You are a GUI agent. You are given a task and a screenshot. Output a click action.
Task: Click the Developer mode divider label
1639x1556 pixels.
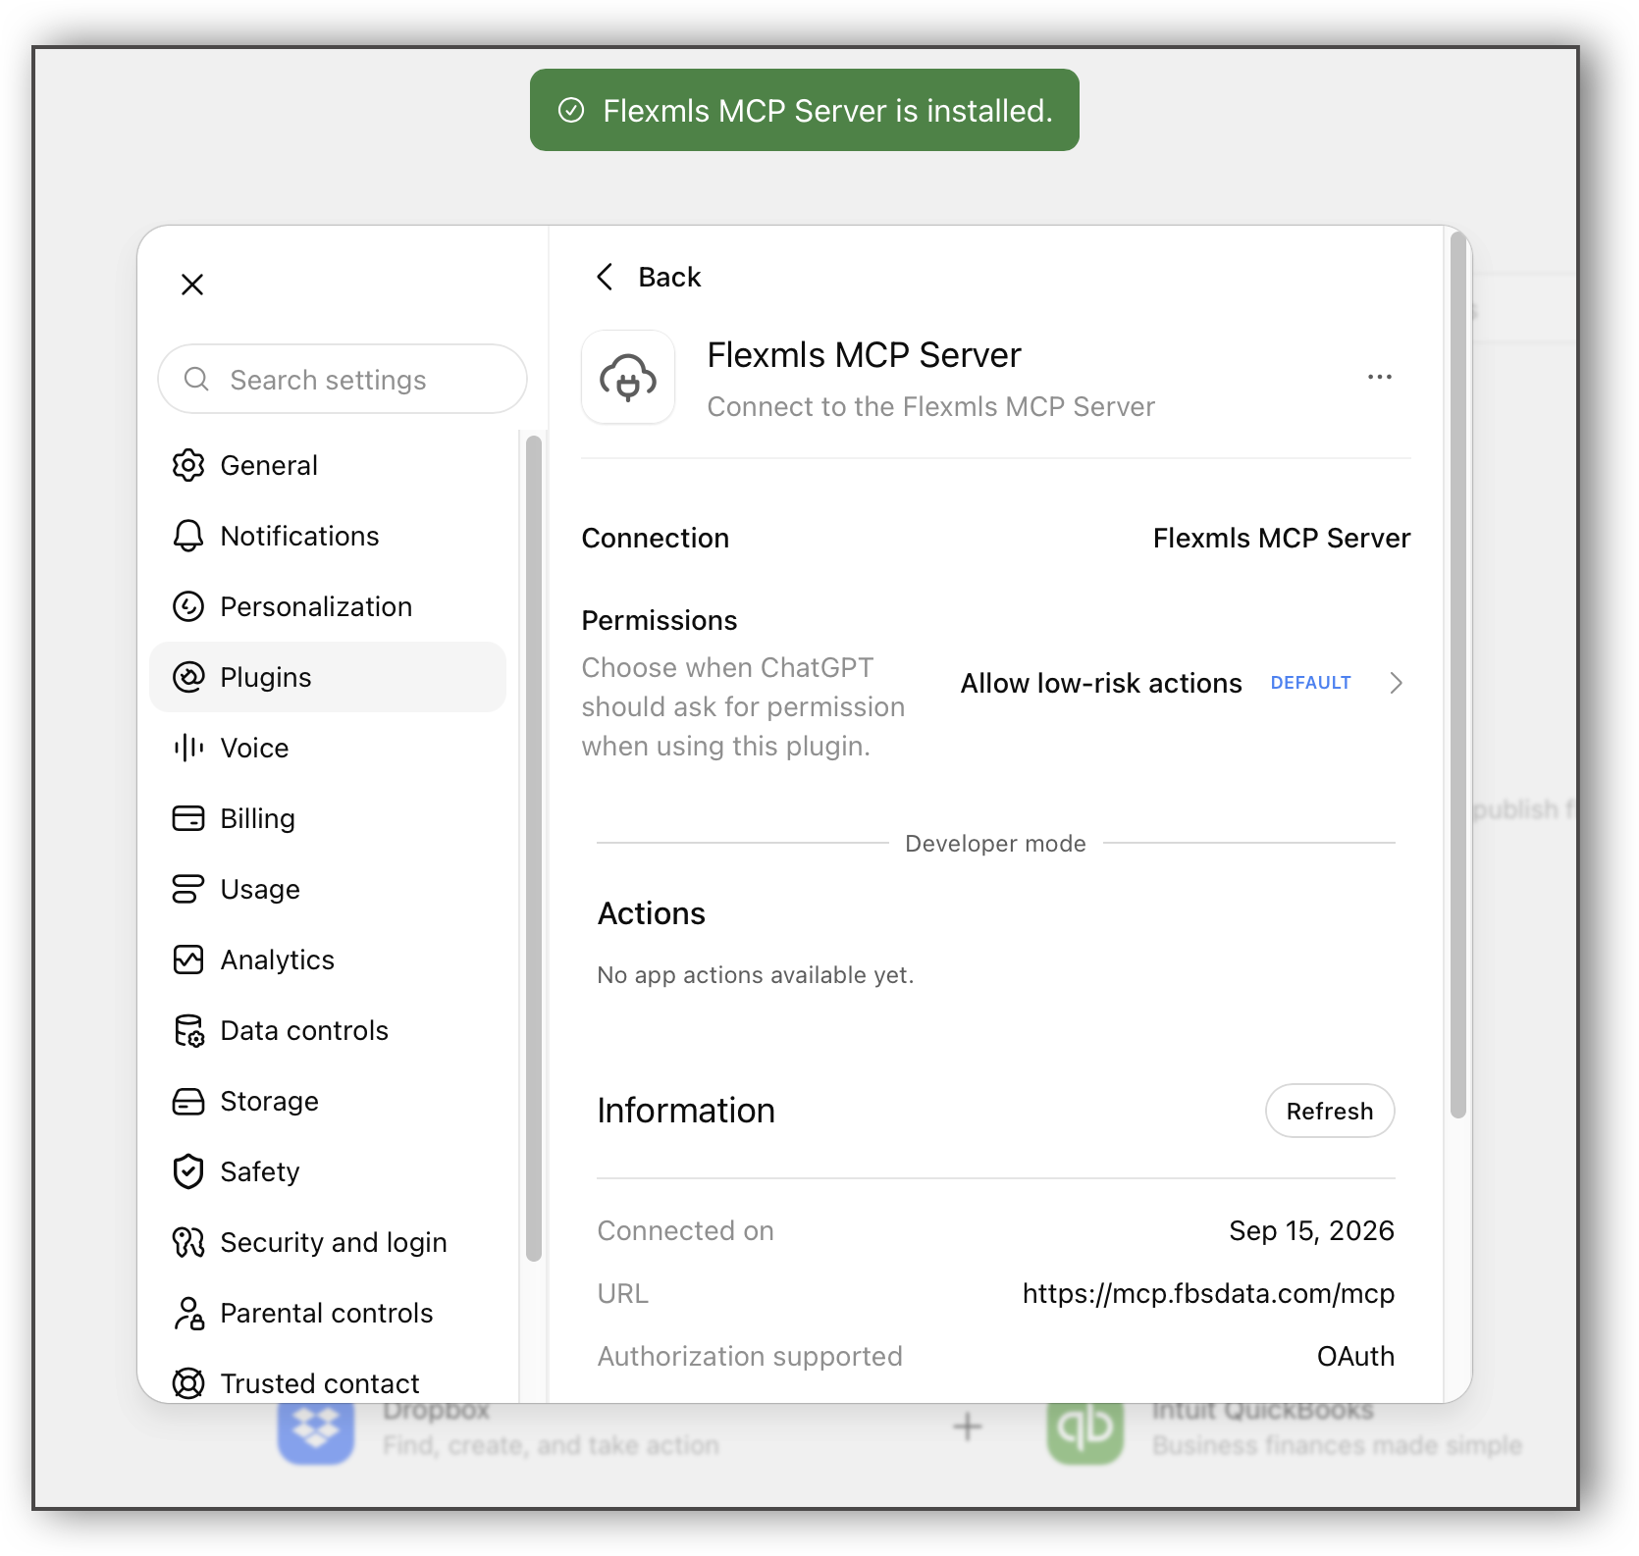click(995, 844)
